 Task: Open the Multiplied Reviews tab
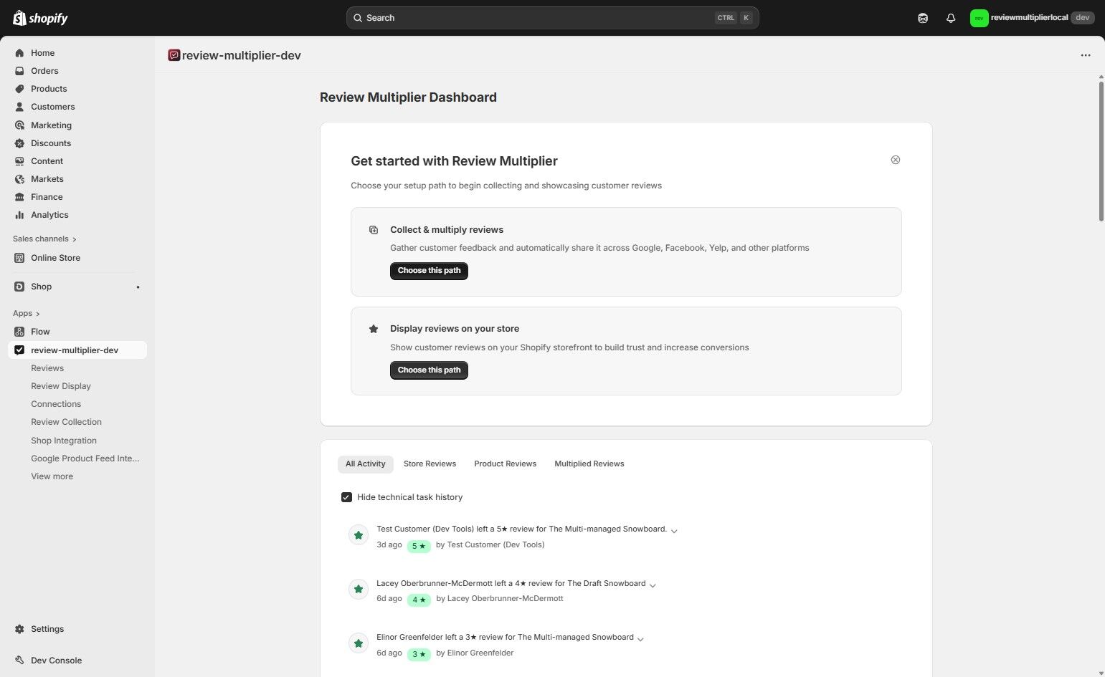point(589,464)
